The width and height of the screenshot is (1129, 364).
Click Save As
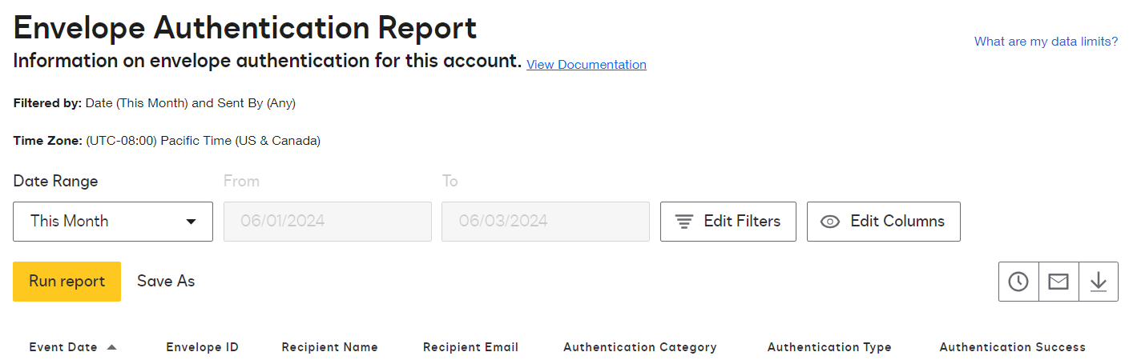click(x=166, y=282)
